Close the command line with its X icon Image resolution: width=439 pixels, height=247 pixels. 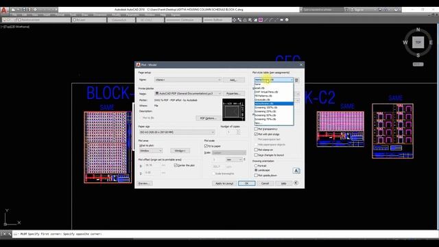click(x=4, y=234)
